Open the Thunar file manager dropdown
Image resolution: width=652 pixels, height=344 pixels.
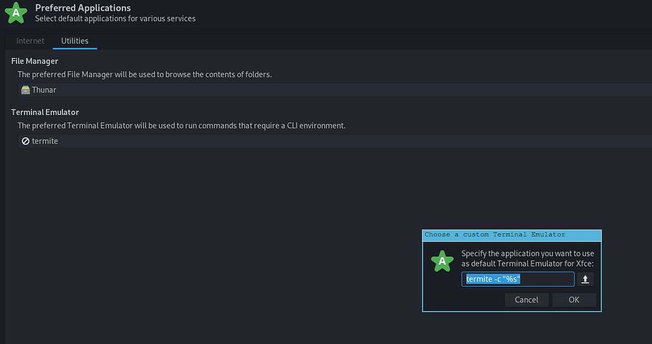coord(335,90)
